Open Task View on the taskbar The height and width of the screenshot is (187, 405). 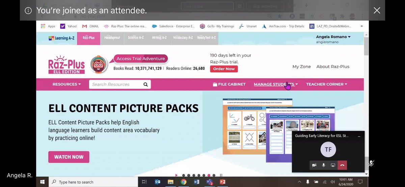pyautogui.click(x=144, y=182)
